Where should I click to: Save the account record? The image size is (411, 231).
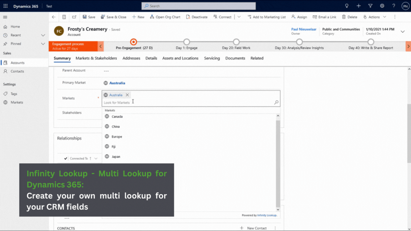pos(89,17)
